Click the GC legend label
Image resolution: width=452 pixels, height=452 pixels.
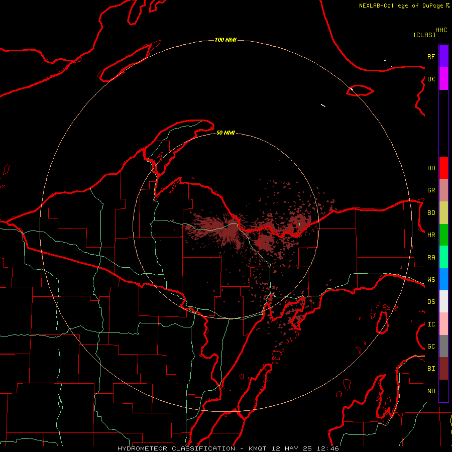(431, 346)
